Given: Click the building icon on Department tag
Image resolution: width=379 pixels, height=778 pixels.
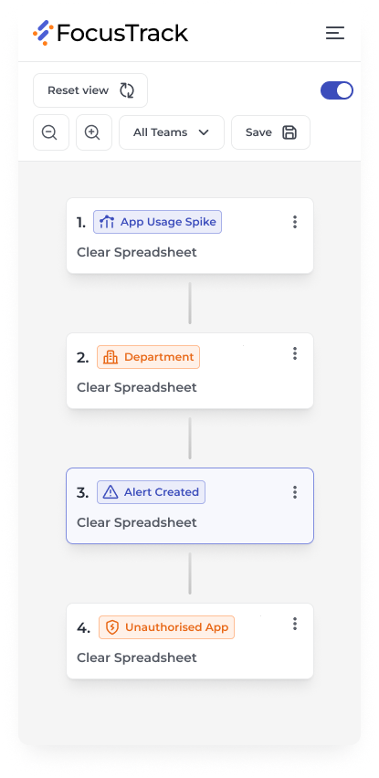Looking at the screenshot, I should (111, 357).
